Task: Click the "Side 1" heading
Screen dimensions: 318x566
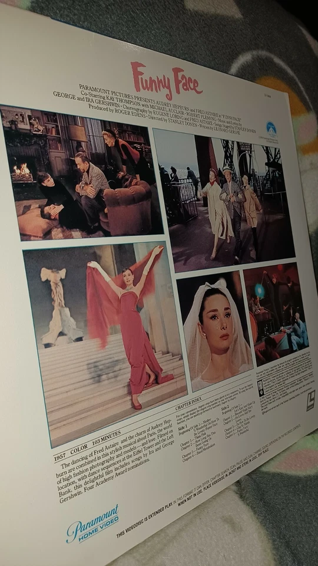Action: (x=183, y=428)
